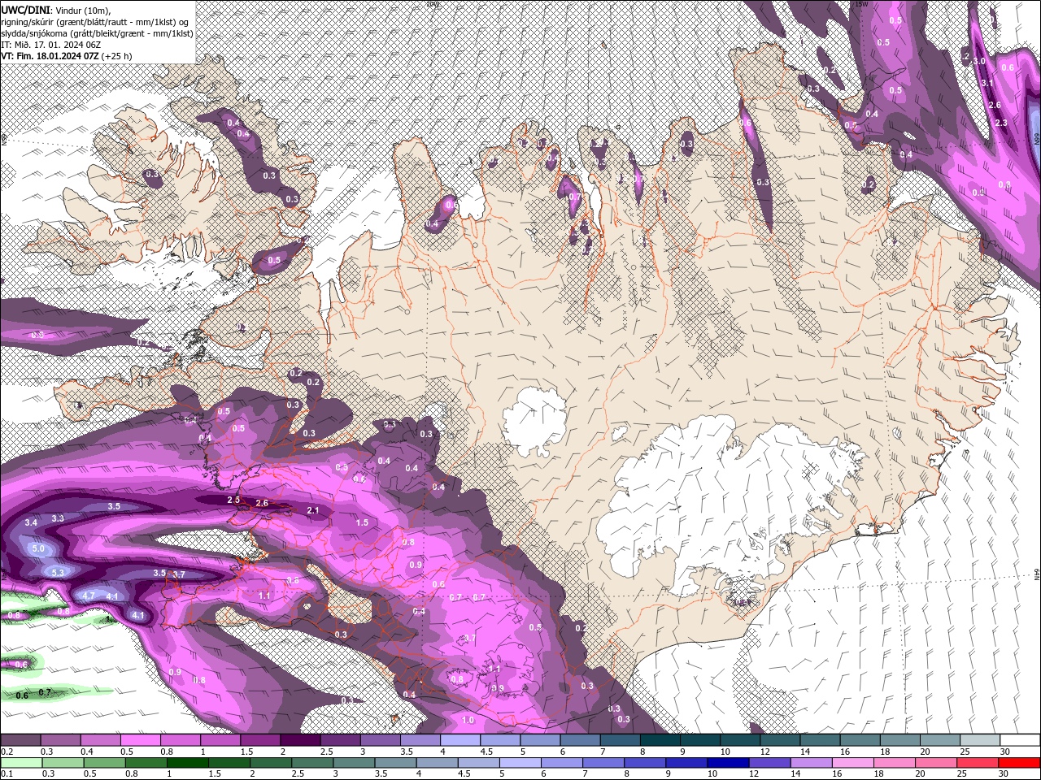Click the 'slydda/snjókoma' legend description line
Viewport: 1041px width, 780px height.
97,33
